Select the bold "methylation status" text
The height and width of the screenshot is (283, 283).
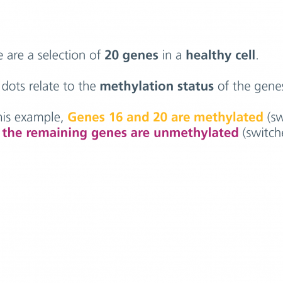157,86
